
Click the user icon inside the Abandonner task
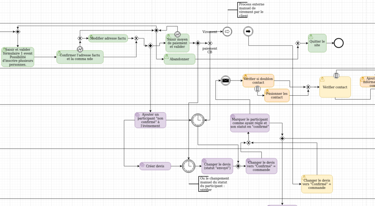(x=167, y=56)
